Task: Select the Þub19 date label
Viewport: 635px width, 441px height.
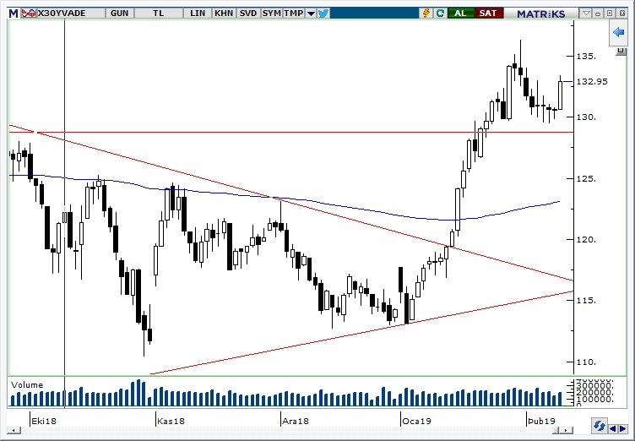Action: tap(542, 421)
